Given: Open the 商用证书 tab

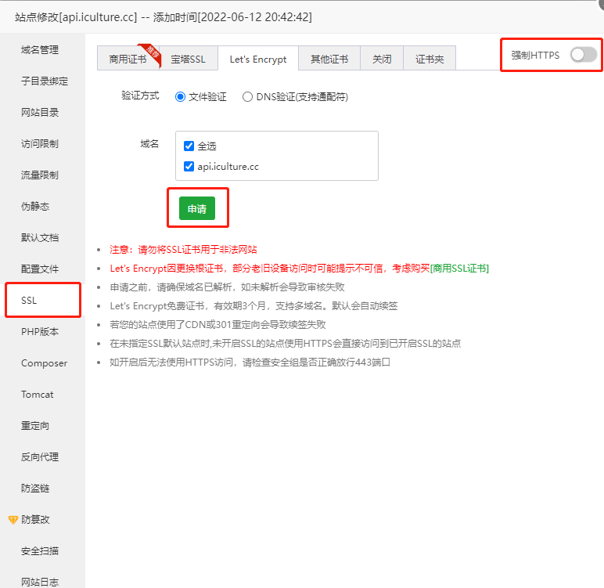Looking at the screenshot, I should (128, 59).
